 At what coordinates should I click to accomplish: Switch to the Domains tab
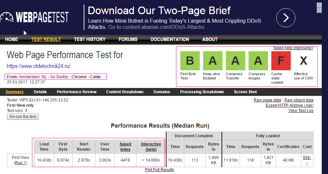click(162, 92)
